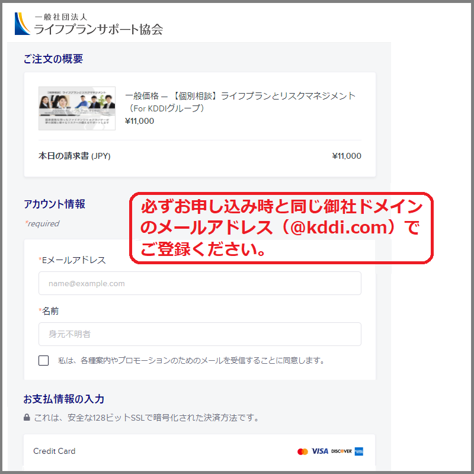Click the ライフプランサポート協会 logo
The width and height of the screenshot is (474, 474).
pyautogui.click(x=88, y=24)
